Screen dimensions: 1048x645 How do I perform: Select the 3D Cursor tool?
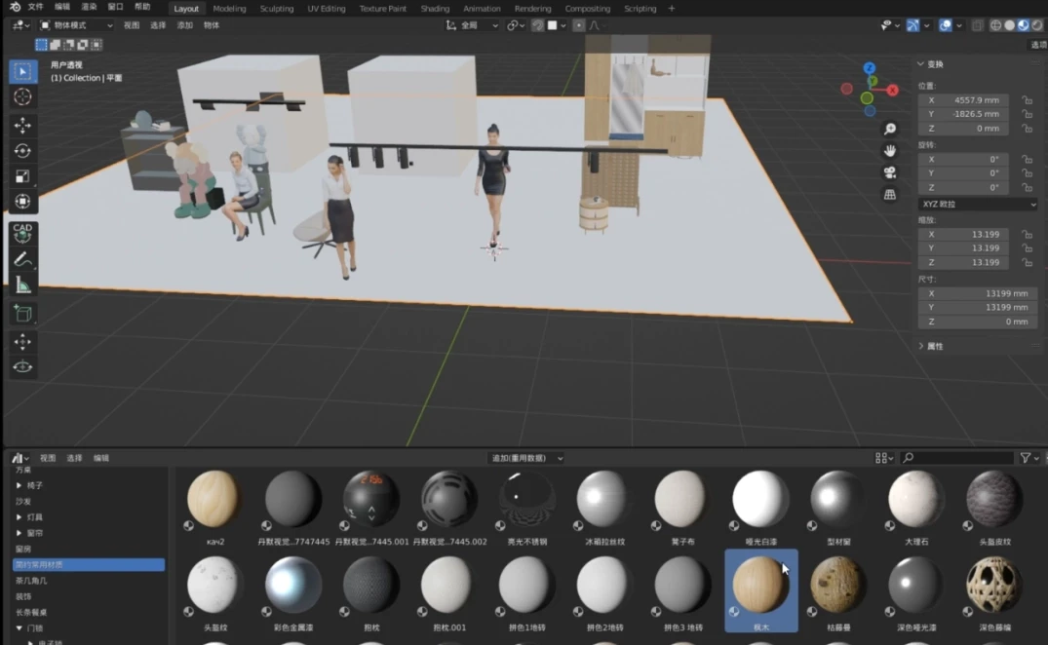click(23, 96)
